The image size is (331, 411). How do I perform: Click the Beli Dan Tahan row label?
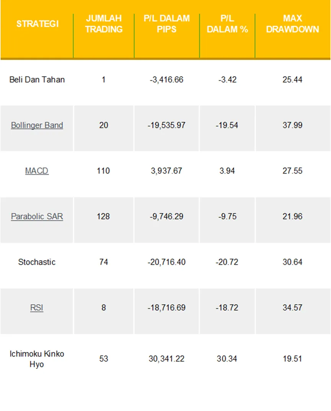pos(37,80)
